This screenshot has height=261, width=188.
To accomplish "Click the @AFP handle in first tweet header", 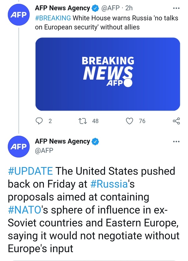I will click(x=110, y=8).
